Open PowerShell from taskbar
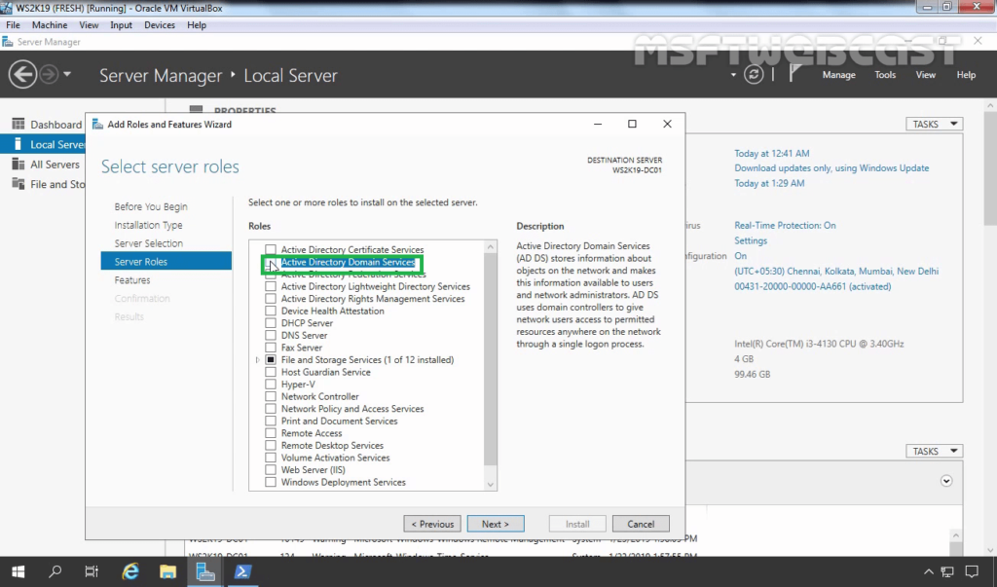The width and height of the screenshot is (997, 587). [242, 571]
